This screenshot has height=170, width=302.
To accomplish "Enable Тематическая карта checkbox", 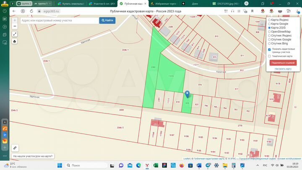I will [269, 56].
